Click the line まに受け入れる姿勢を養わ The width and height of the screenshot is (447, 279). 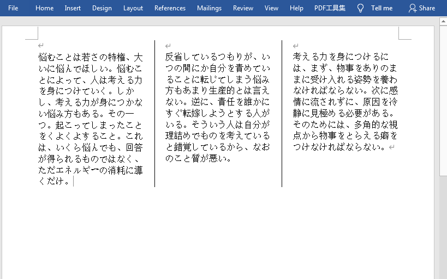tap(345, 79)
